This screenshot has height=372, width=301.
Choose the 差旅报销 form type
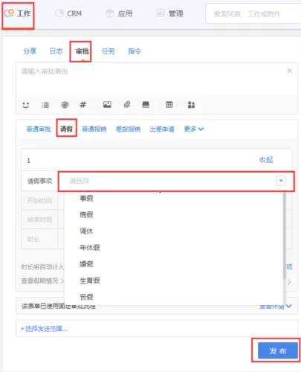(x=128, y=129)
